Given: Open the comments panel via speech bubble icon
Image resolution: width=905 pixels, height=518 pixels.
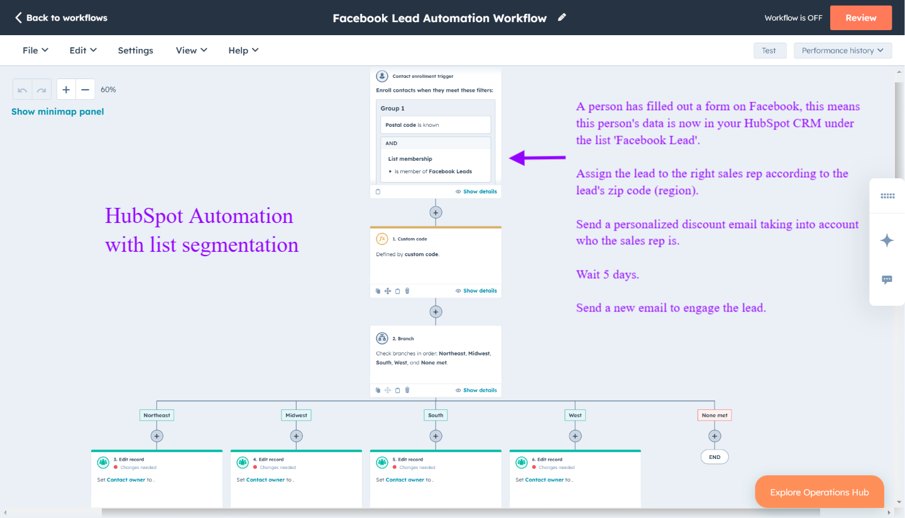Looking at the screenshot, I should point(887,280).
